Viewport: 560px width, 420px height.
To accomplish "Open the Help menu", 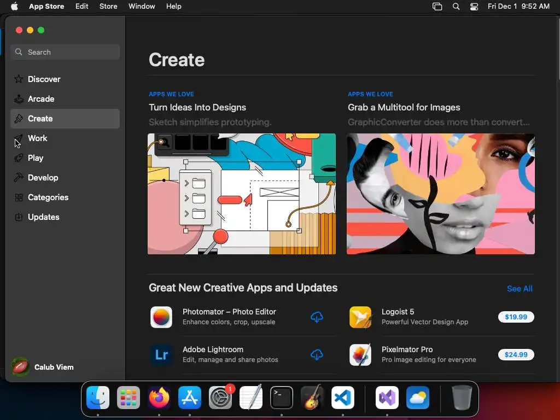I will (x=173, y=7).
